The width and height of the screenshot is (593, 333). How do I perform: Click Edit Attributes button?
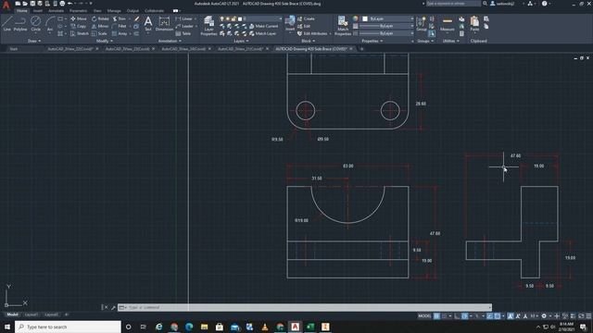pos(312,33)
